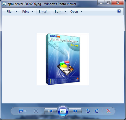The height and width of the screenshot is (120, 126).
Task: Expand the Print dropdown arrow
Action: (x=33, y=11)
